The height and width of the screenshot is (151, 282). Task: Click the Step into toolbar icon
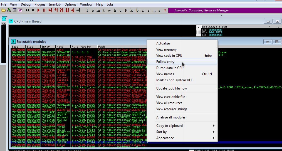pos(50,10)
